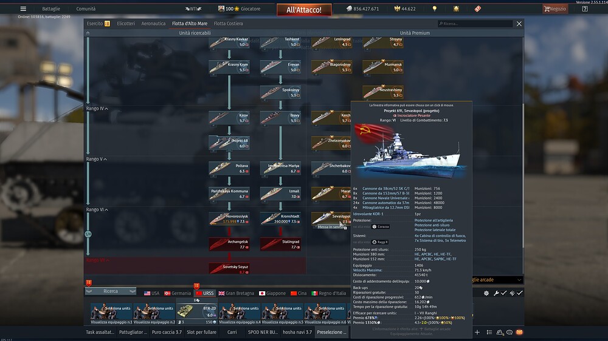Collapse the Rango VI section
Viewport: 608px width, 341px height.
tap(97, 210)
